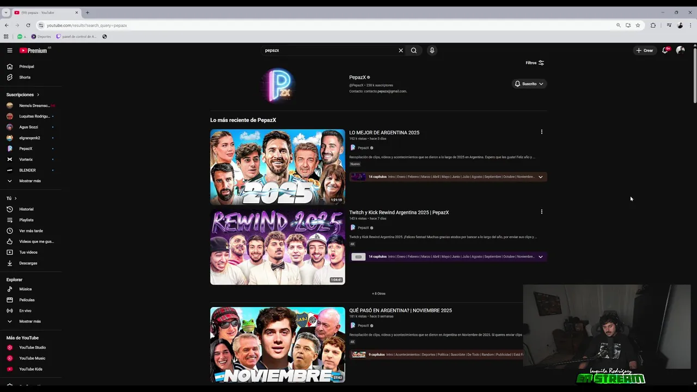This screenshot has width=697, height=392.
Task: Click the browser back arrow
Action: tap(7, 25)
